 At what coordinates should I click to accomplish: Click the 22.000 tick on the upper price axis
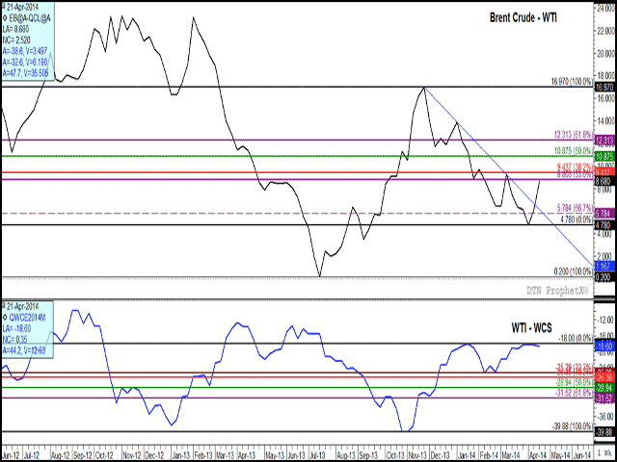pos(604,32)
